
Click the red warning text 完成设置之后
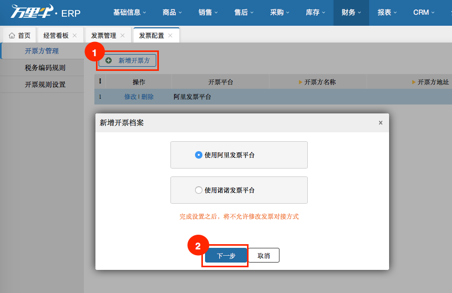click(239, 216)
